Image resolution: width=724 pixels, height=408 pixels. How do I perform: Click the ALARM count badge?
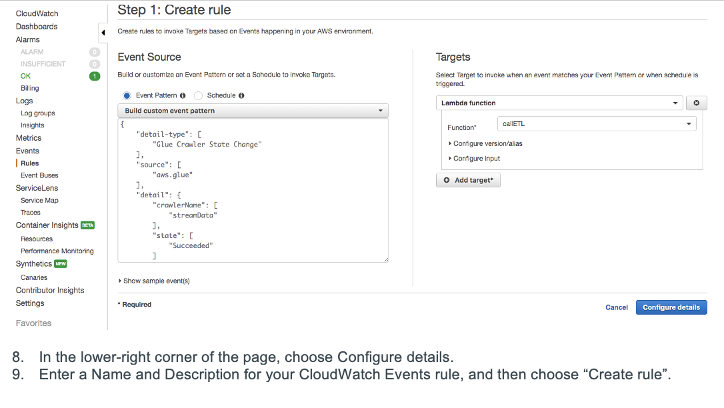(x=95, y=52)
